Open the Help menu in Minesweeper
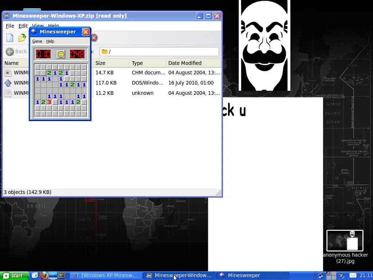Viewport: 373px width, 280px height. point(50,41)
